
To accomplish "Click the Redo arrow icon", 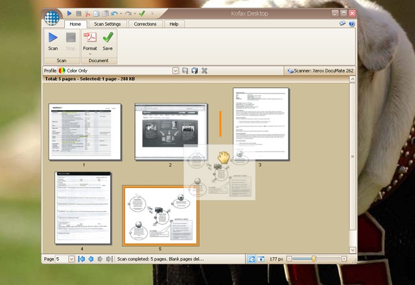I will (128, 13).
